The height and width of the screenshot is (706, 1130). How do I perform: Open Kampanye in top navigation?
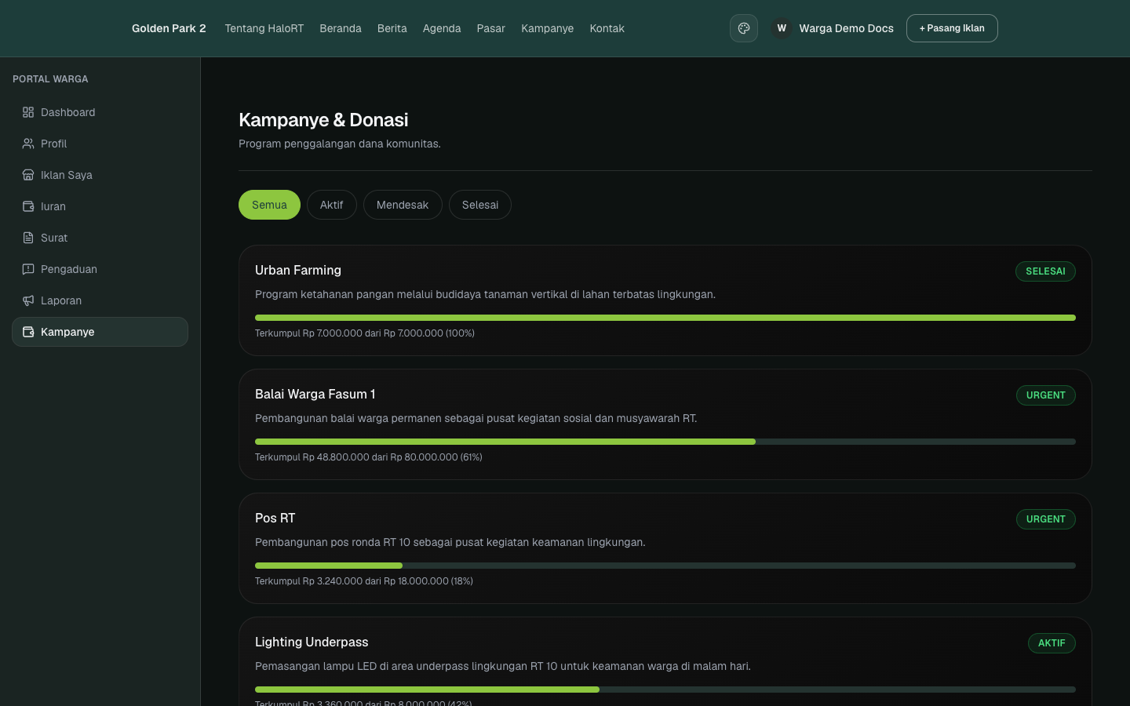click(x=548, y=28)
